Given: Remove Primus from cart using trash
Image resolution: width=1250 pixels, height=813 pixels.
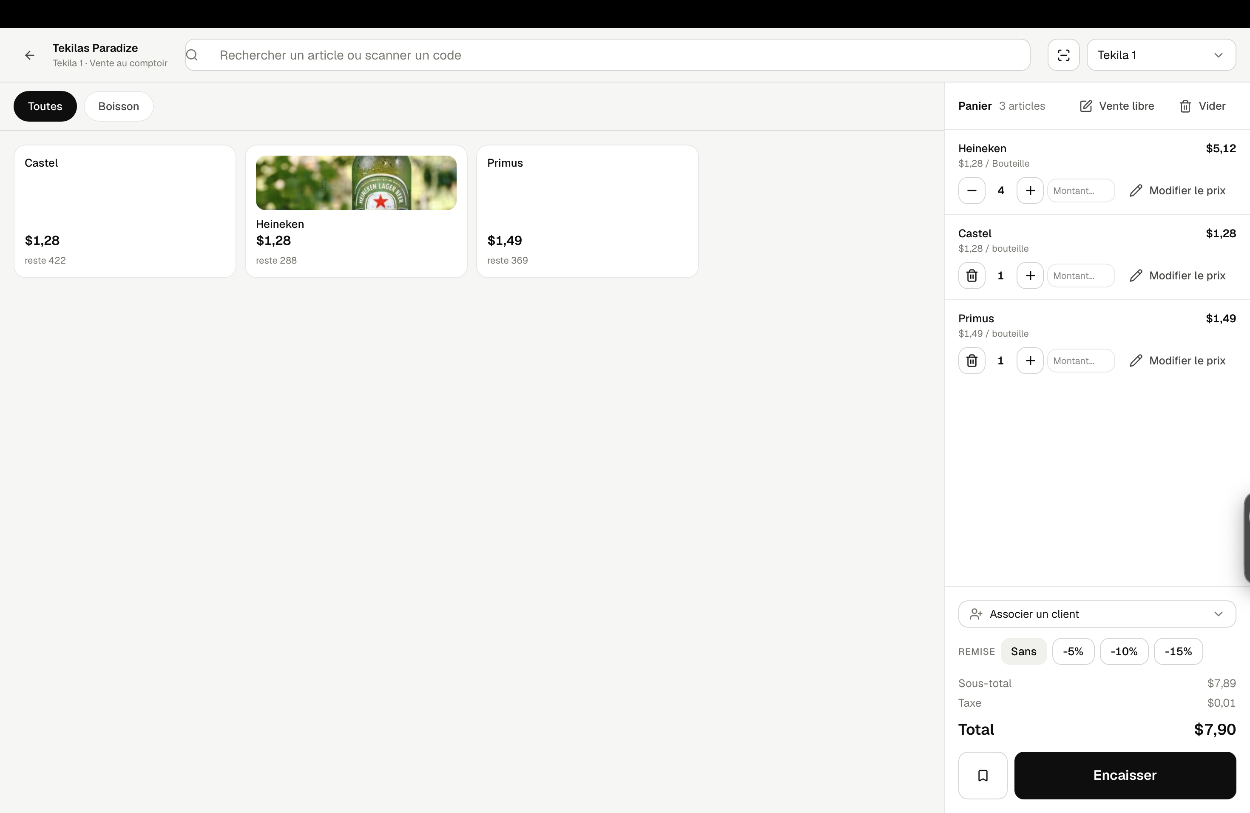Looking at the screenshot, I should point(972,361).
